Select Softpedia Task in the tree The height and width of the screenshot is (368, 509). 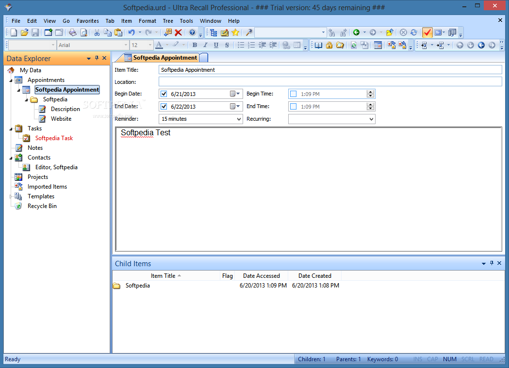tap(54, 138)
